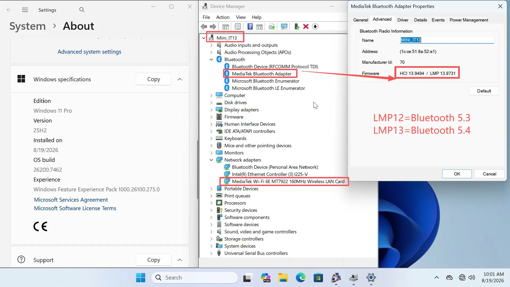This screenshot has height=287, width=510.
Task: Open Advanced system settings link
Action: click(90, 52)
